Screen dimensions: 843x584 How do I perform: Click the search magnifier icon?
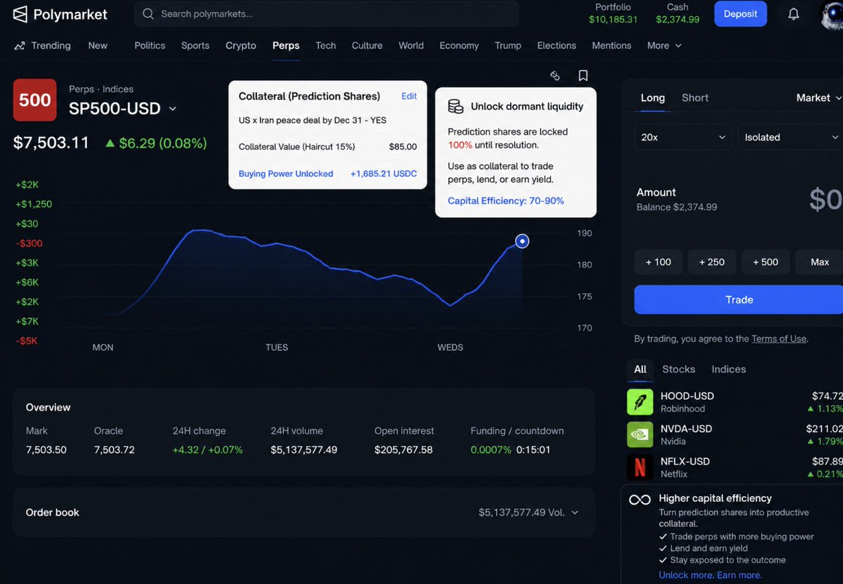tap(148, 14)
